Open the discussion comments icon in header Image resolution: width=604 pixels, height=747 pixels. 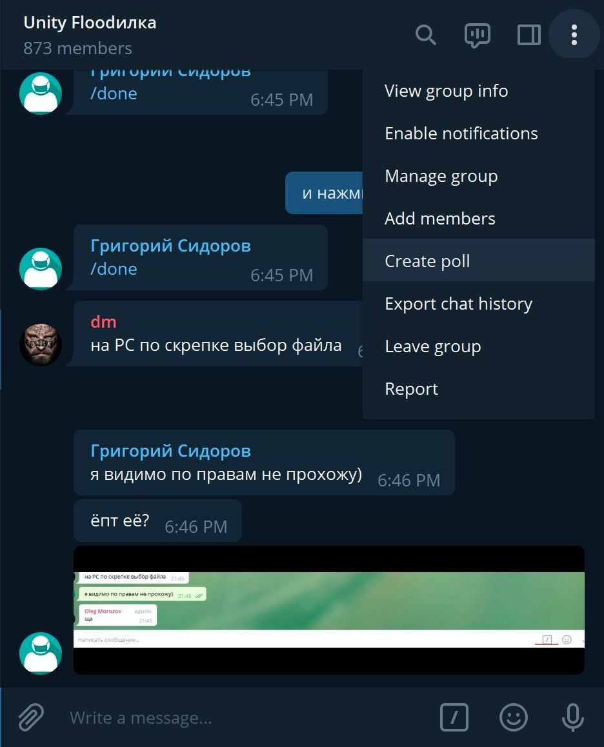477,35
